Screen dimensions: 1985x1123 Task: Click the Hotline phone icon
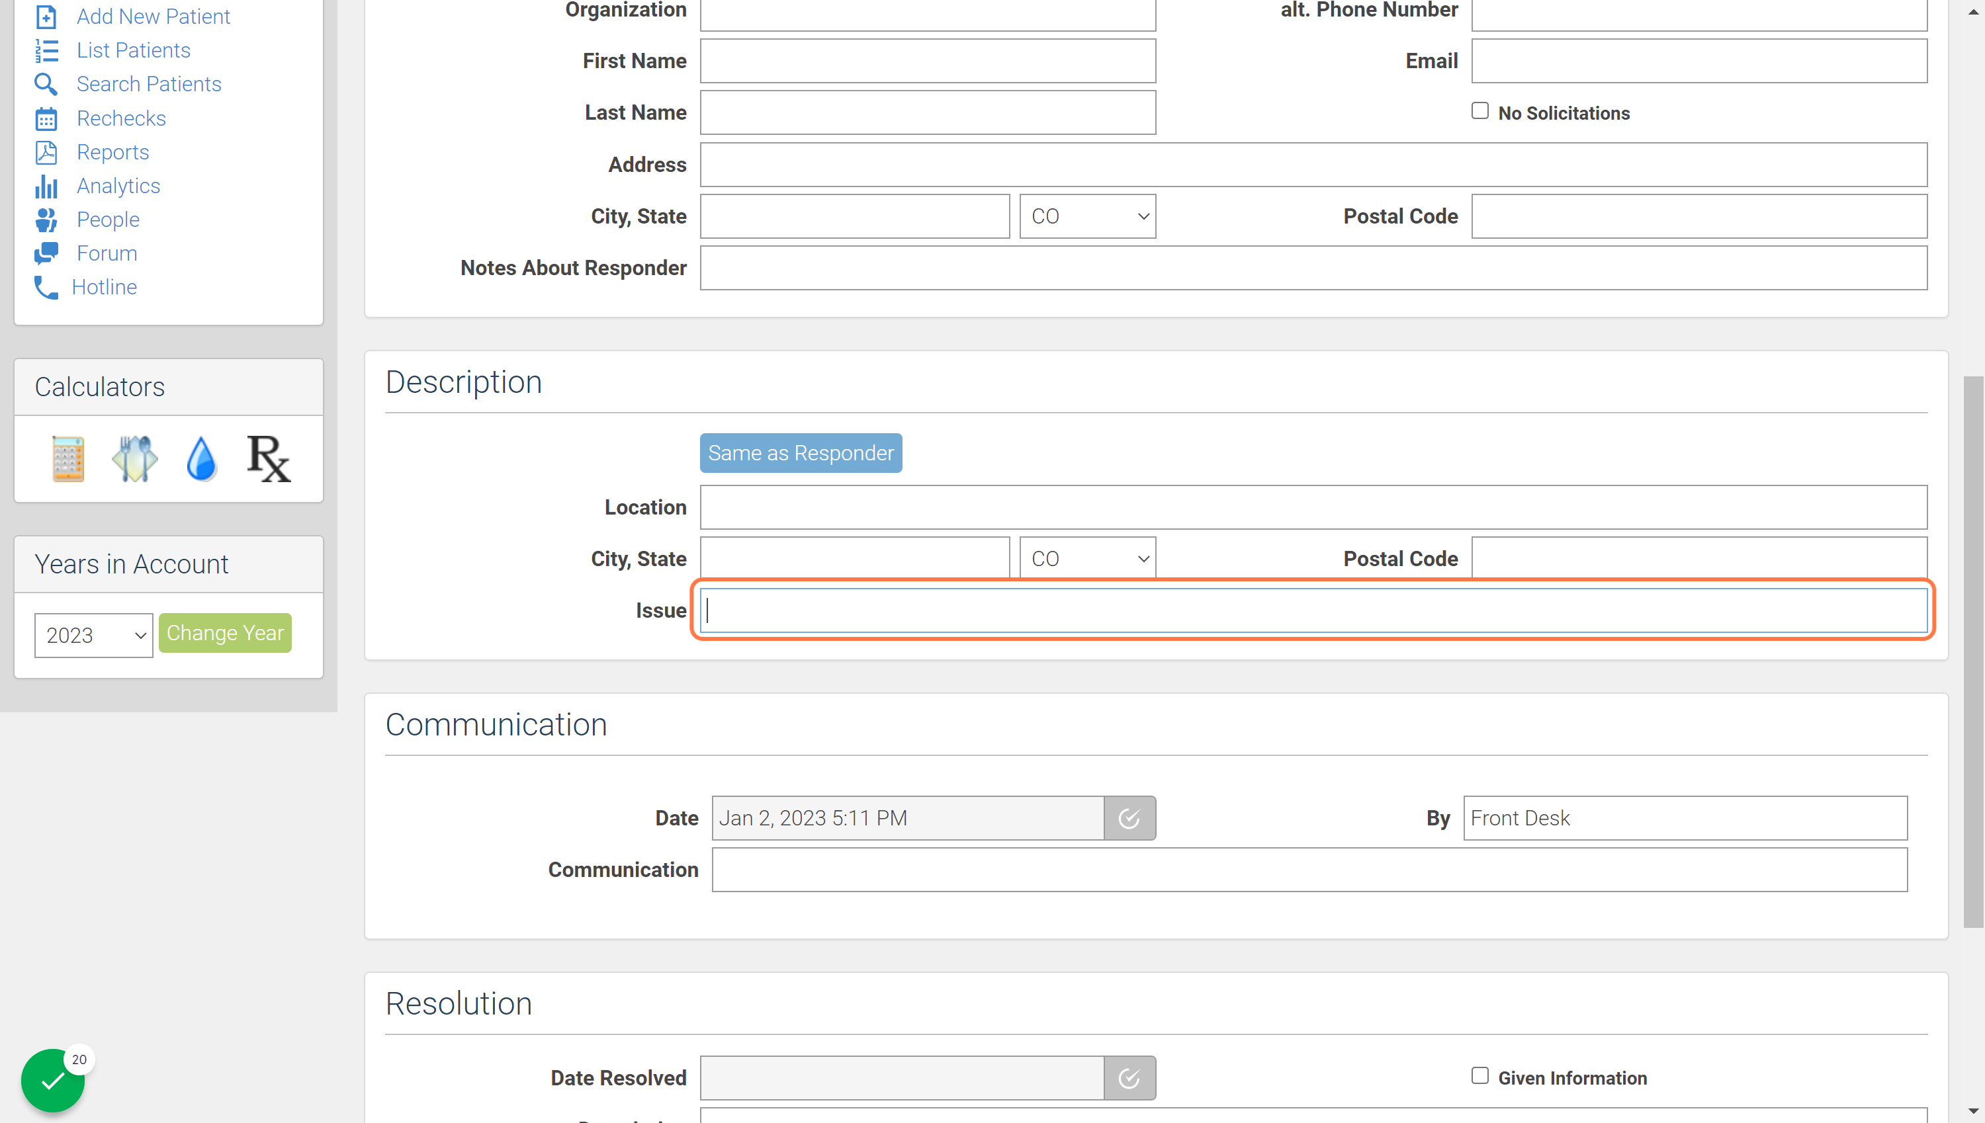tap(46, 287)
